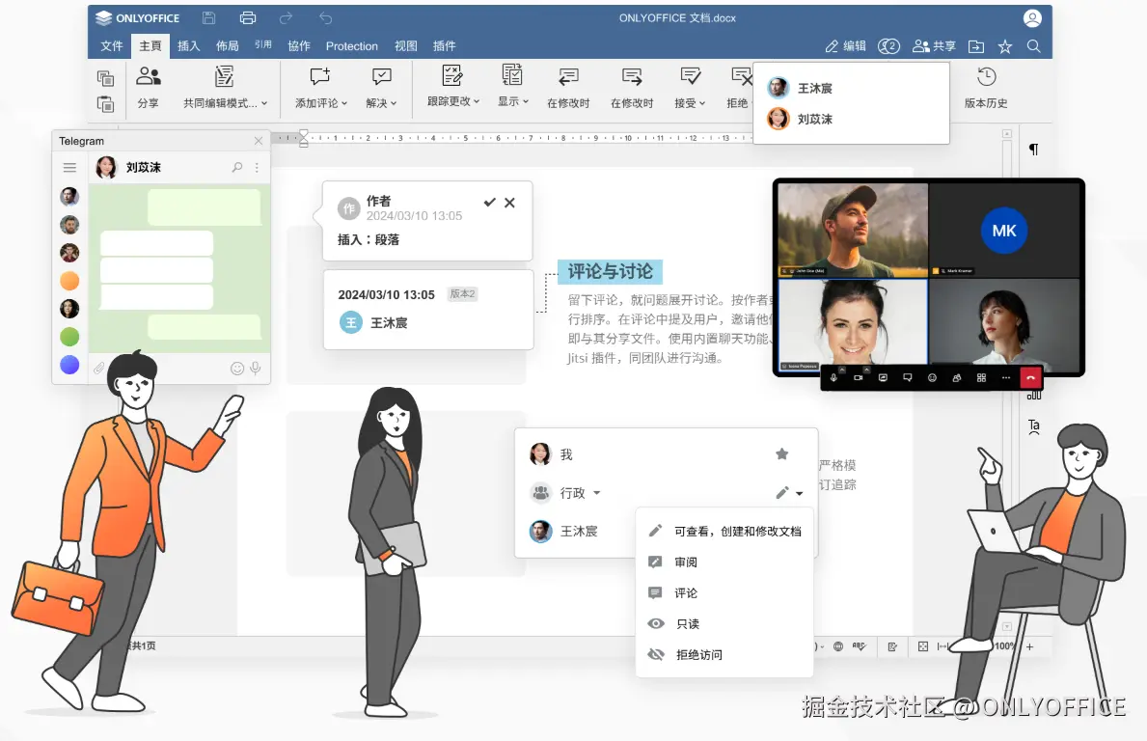
Task: Click the redo arrow icon
Action: click(286, 17)
